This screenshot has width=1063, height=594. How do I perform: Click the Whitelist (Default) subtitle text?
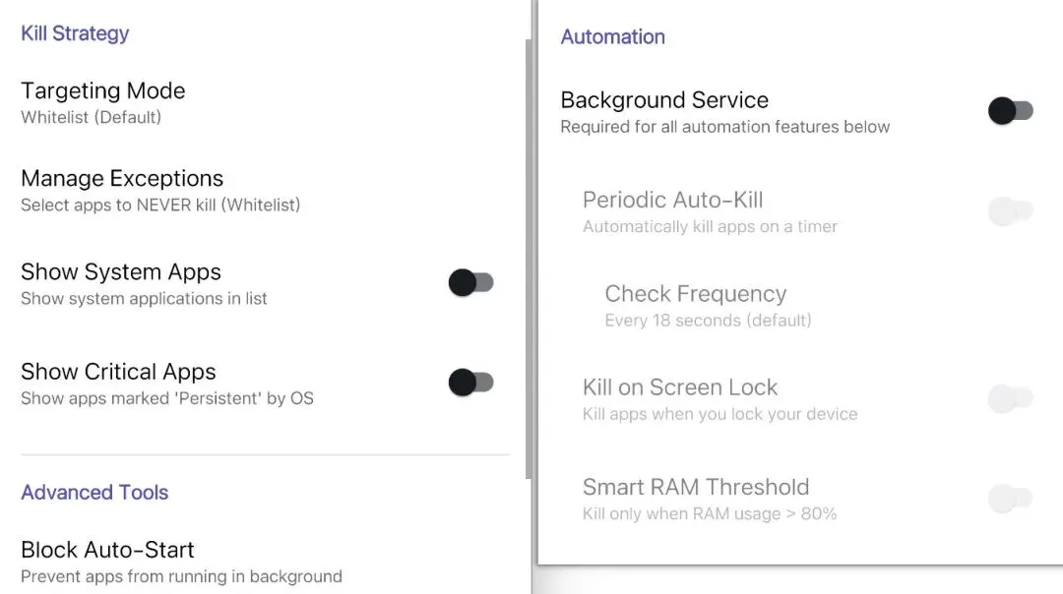point(91,117)
